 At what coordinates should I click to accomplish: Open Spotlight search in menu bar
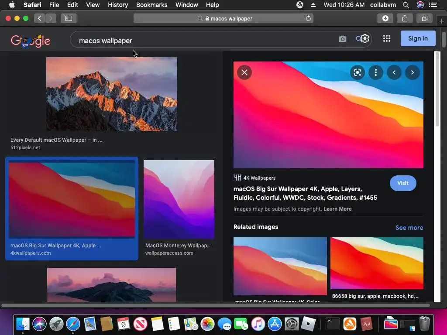(406, 5)
